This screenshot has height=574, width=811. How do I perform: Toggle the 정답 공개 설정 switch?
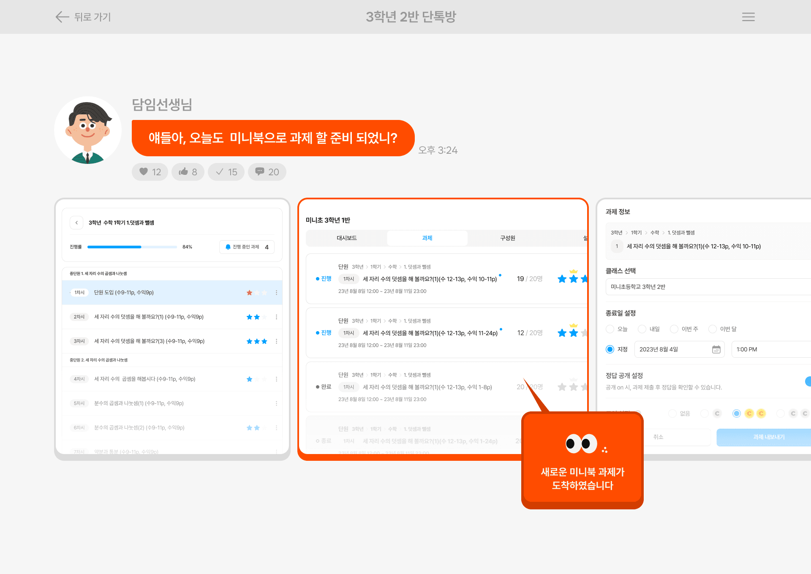808,381
